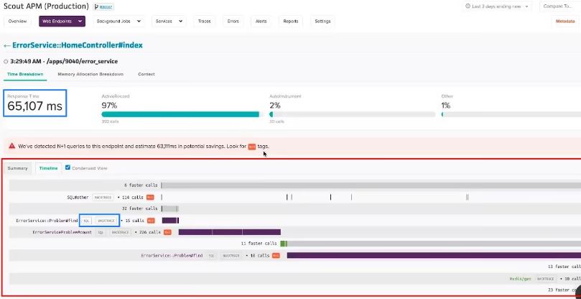Image resolution: width=581 pixels, height=299 pixels.
Task: Select the Time Breakdown tab
Action: pyautogui.click(x=25, y=74)
